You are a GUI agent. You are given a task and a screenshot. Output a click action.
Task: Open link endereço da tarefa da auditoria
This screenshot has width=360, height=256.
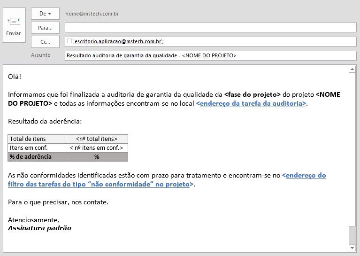[252, 103]
